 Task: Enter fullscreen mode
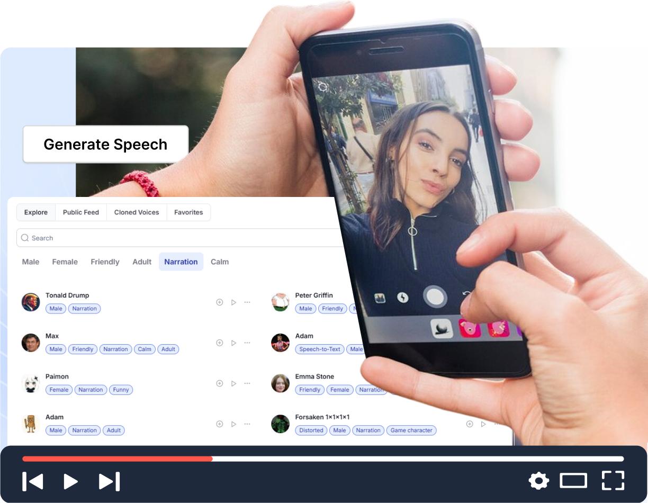click(614, 481)
